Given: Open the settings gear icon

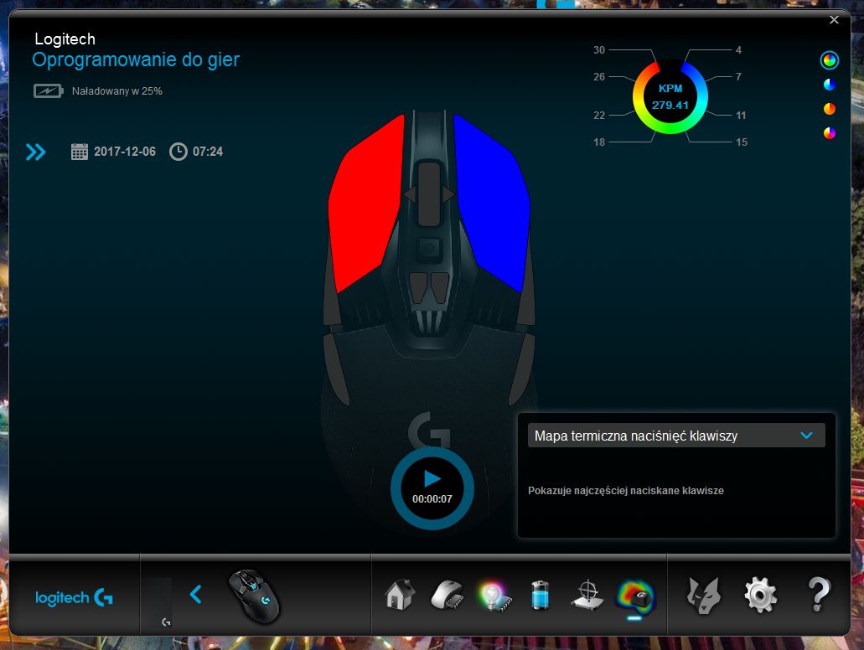Looking at the screenshot, I should (760, 596).
